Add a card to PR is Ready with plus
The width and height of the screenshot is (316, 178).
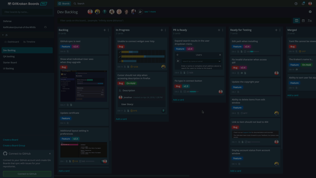[x=219, y=30]
